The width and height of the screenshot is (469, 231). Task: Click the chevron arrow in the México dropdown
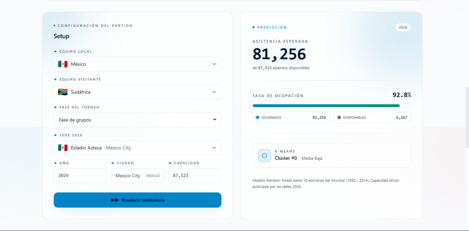point(214,64)
